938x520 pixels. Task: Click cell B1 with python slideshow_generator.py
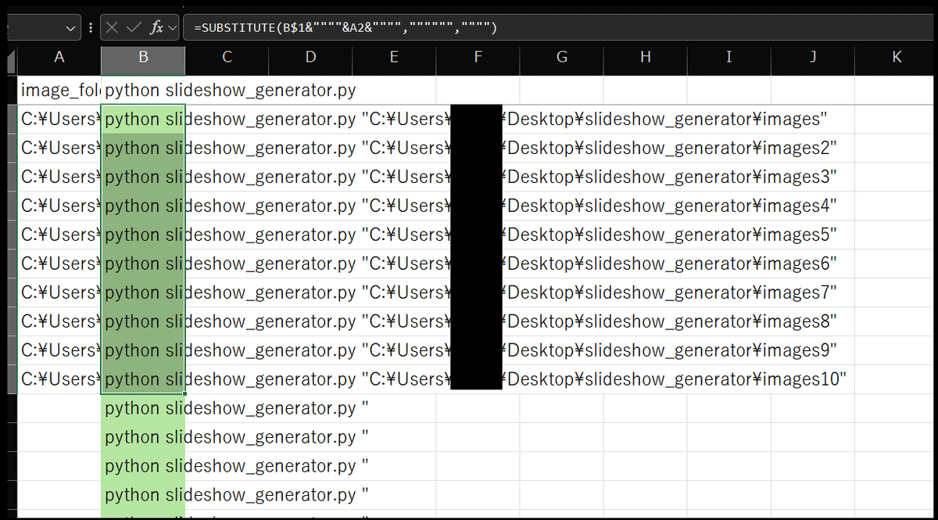143,90
